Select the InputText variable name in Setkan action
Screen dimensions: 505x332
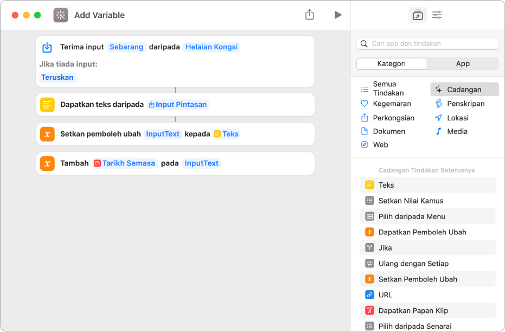click(x=163, y=134)
